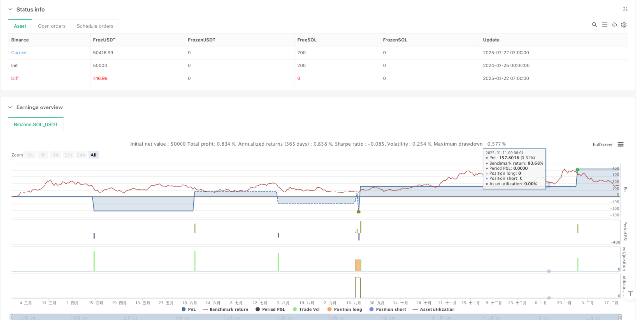Collapse the Status info section
The image size is (636, 320).
click(10, 9)
